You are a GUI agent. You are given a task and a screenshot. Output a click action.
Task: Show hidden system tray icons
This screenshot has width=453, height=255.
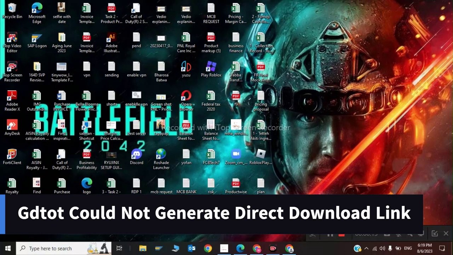pos(366,248)
